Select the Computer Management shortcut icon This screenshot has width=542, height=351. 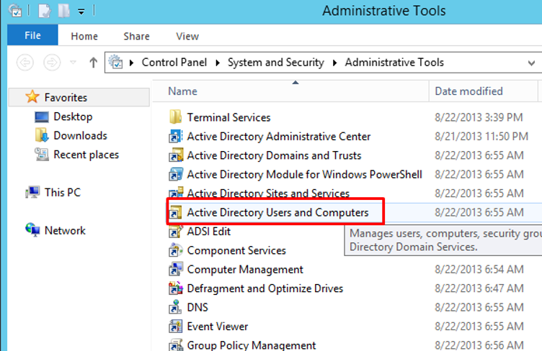(x=175, y=270)
